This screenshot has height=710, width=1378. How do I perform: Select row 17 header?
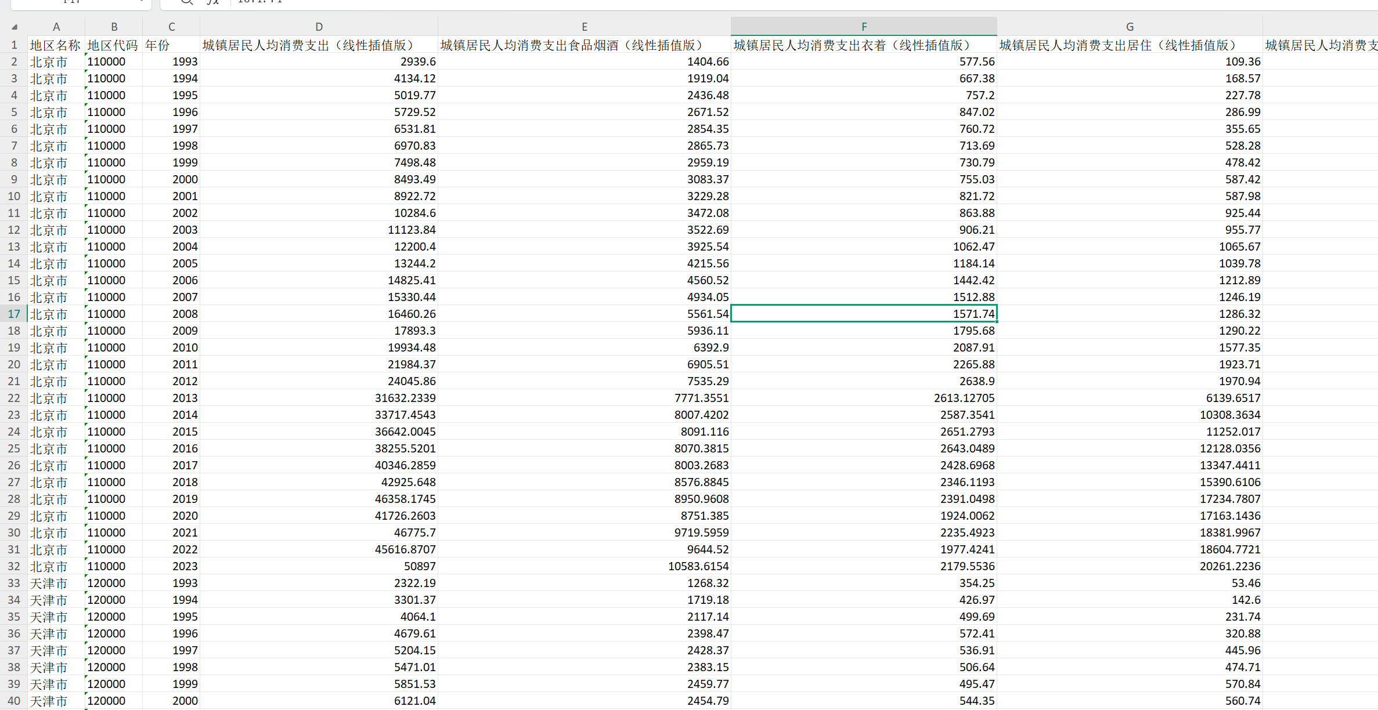point(14,314)
